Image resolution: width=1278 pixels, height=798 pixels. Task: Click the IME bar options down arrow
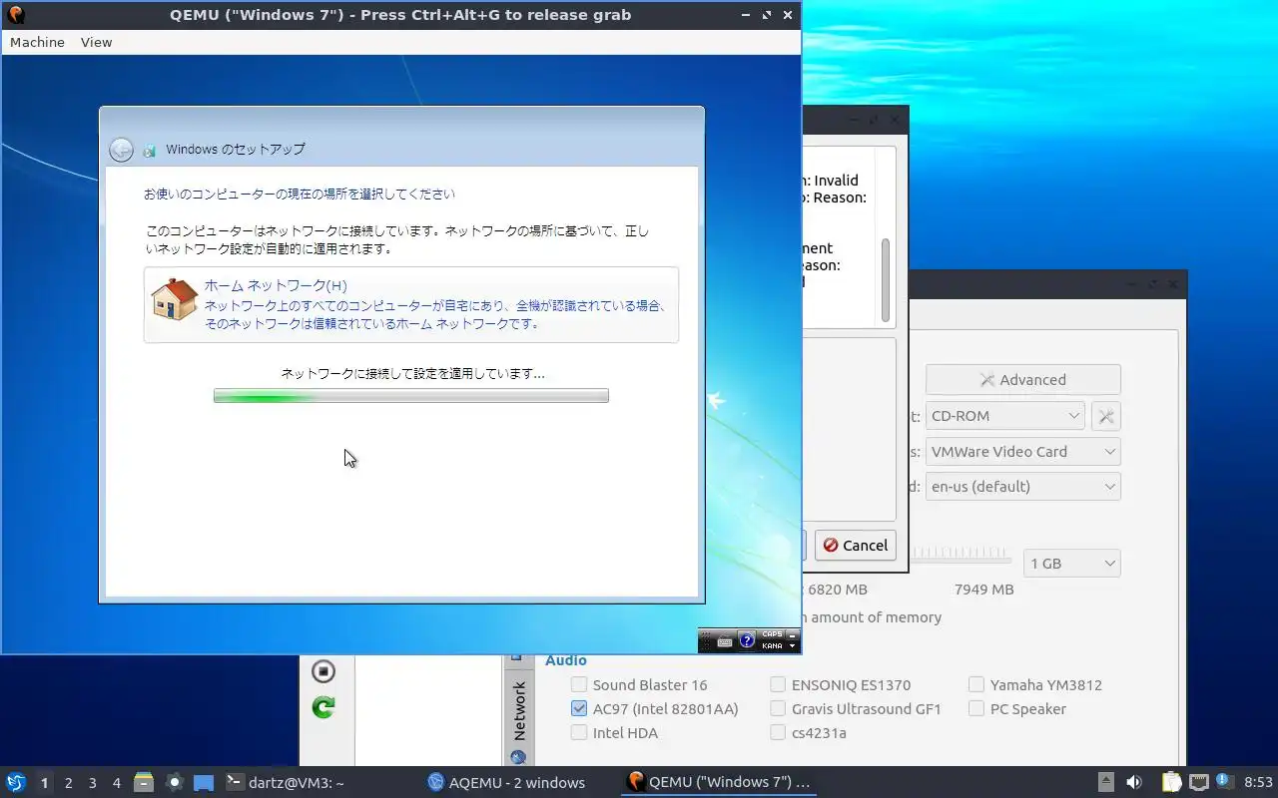pos(793,646)
